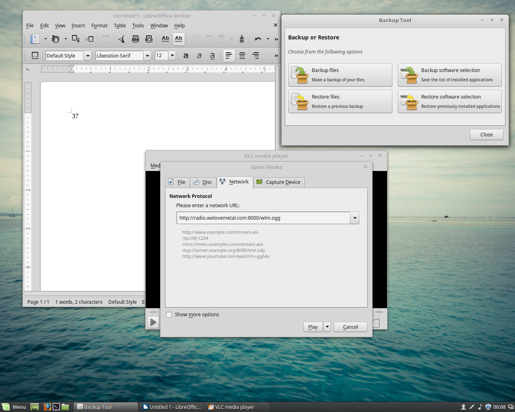Click Close in the Backup Tool window

point(486,135)
